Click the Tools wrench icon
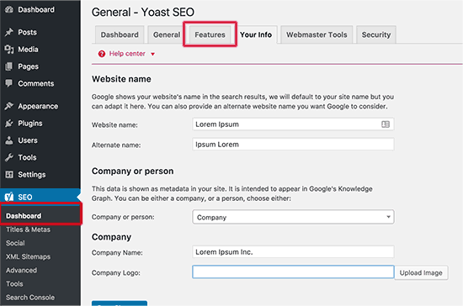 (x=9, y=157)
